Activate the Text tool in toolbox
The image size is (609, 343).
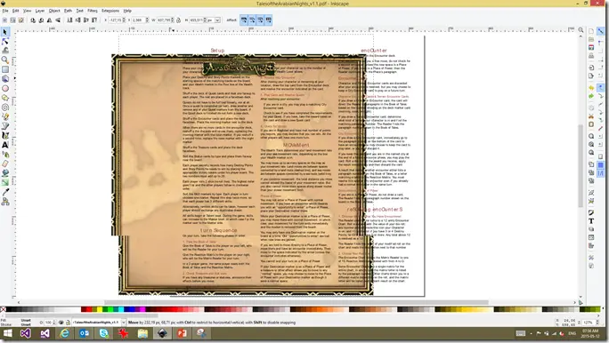(x=5, y=145)
